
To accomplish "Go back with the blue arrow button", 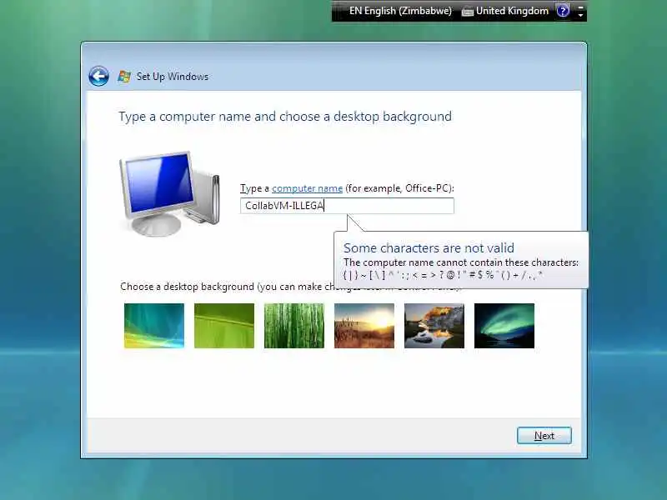I will click(x=98, y=77).
